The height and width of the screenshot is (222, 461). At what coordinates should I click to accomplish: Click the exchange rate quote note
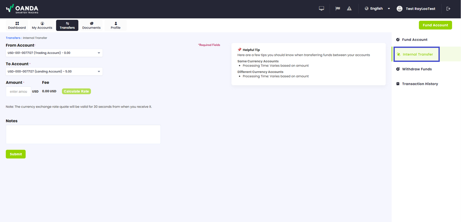pyautogui.click(x=79, y=107)
